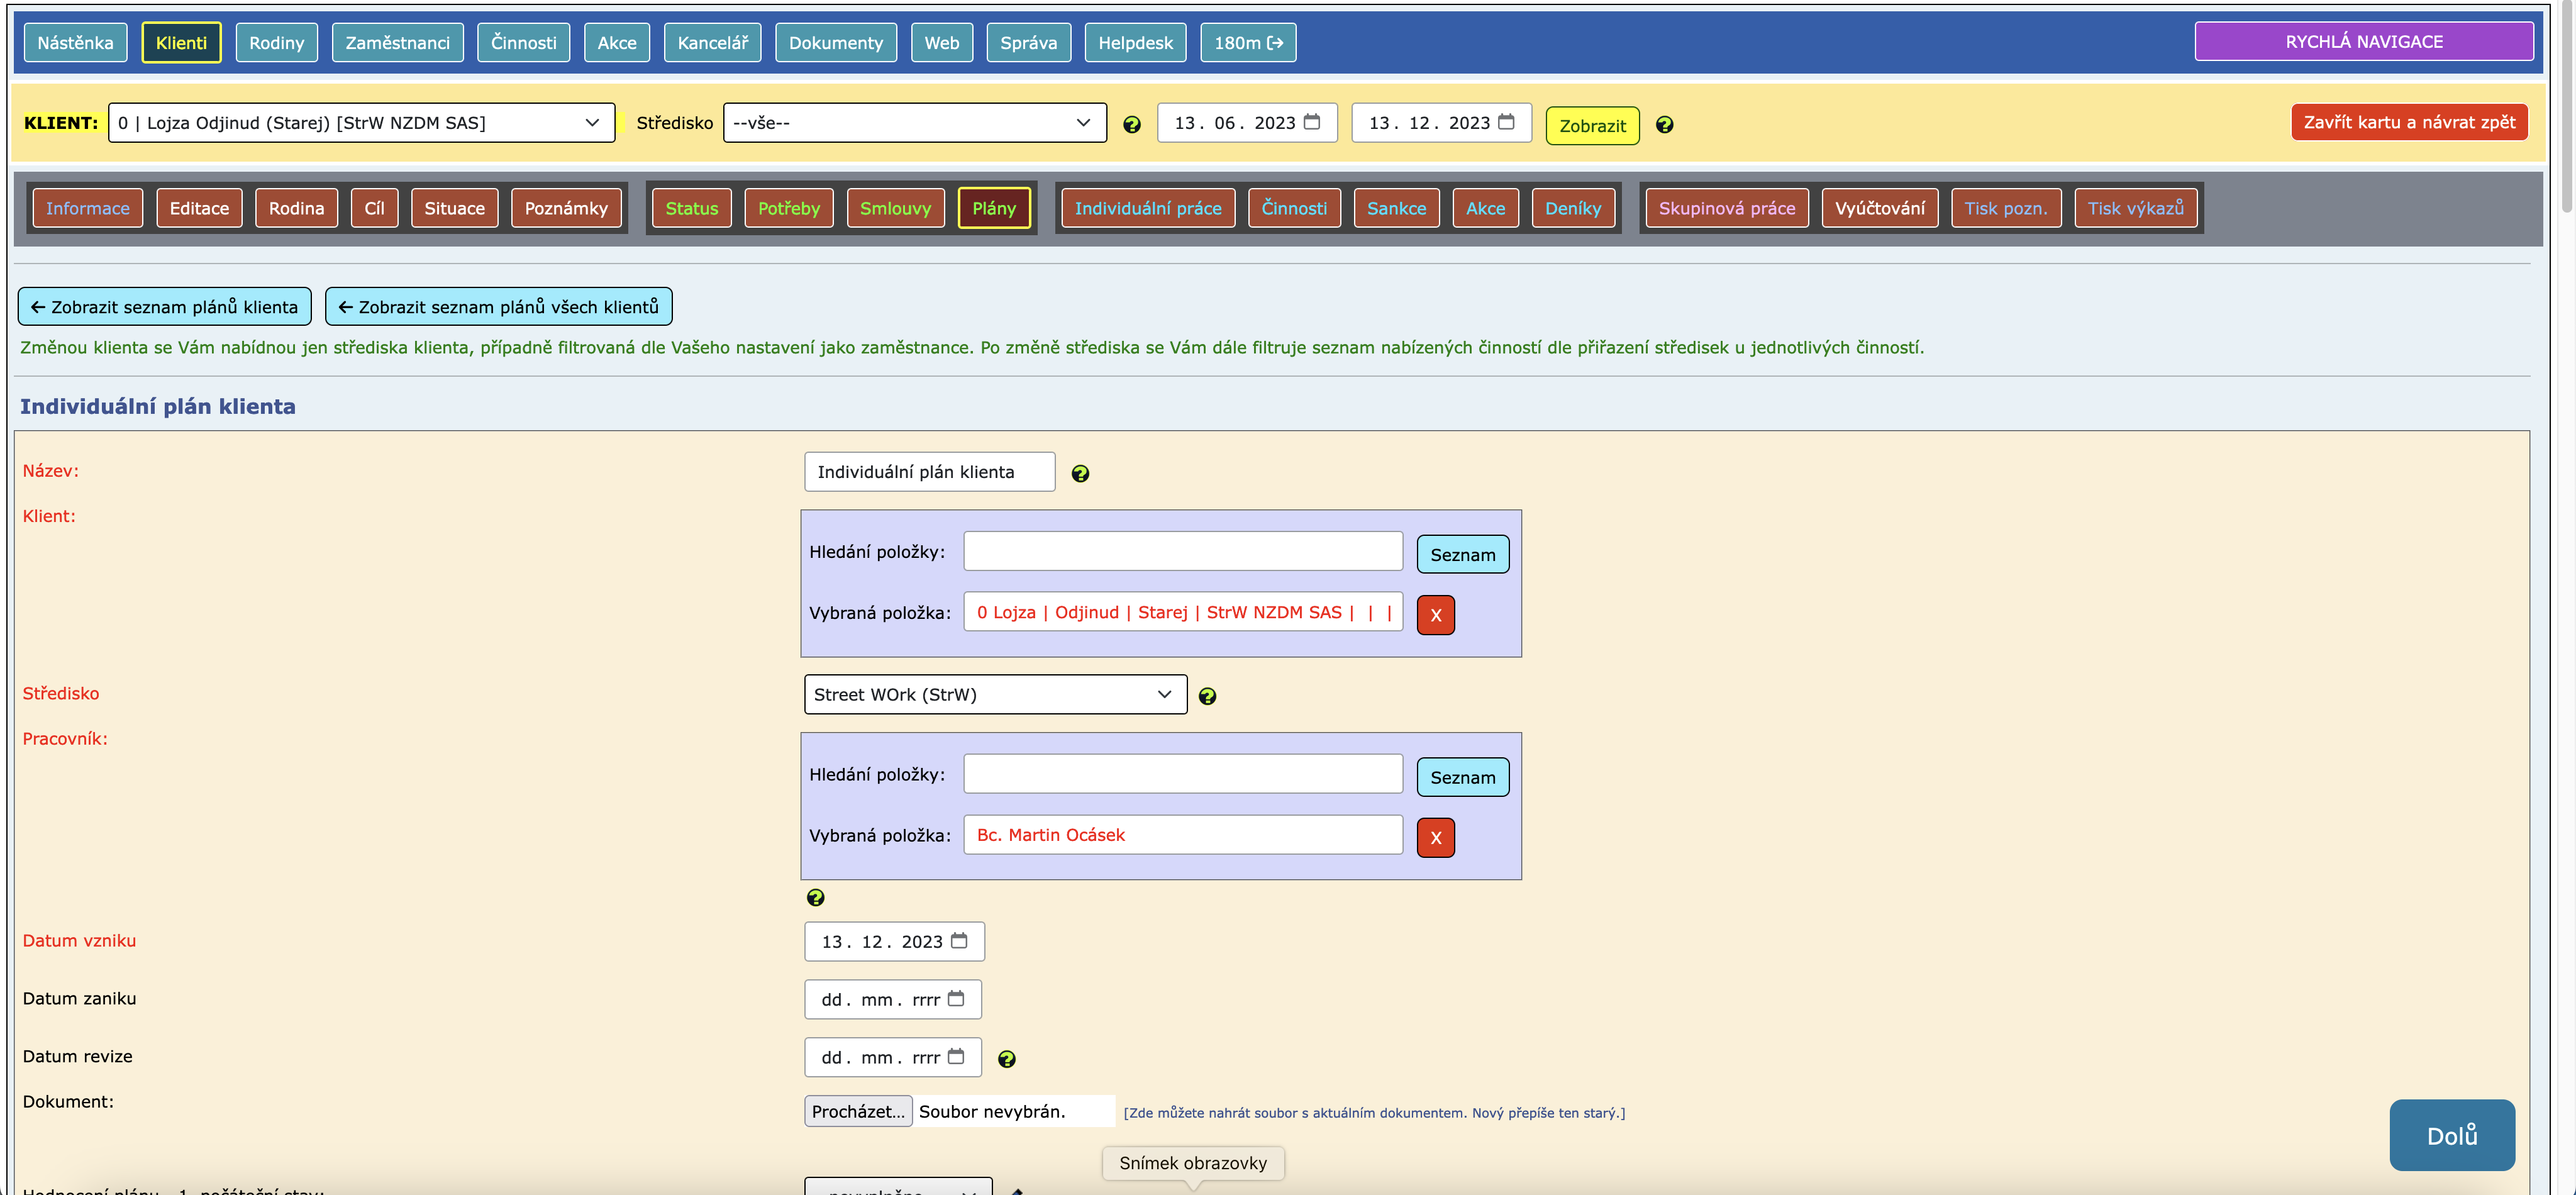The image size is (2576, 1195).
Task: Click help icon below Pracovník panel
Action: (815, 898)
